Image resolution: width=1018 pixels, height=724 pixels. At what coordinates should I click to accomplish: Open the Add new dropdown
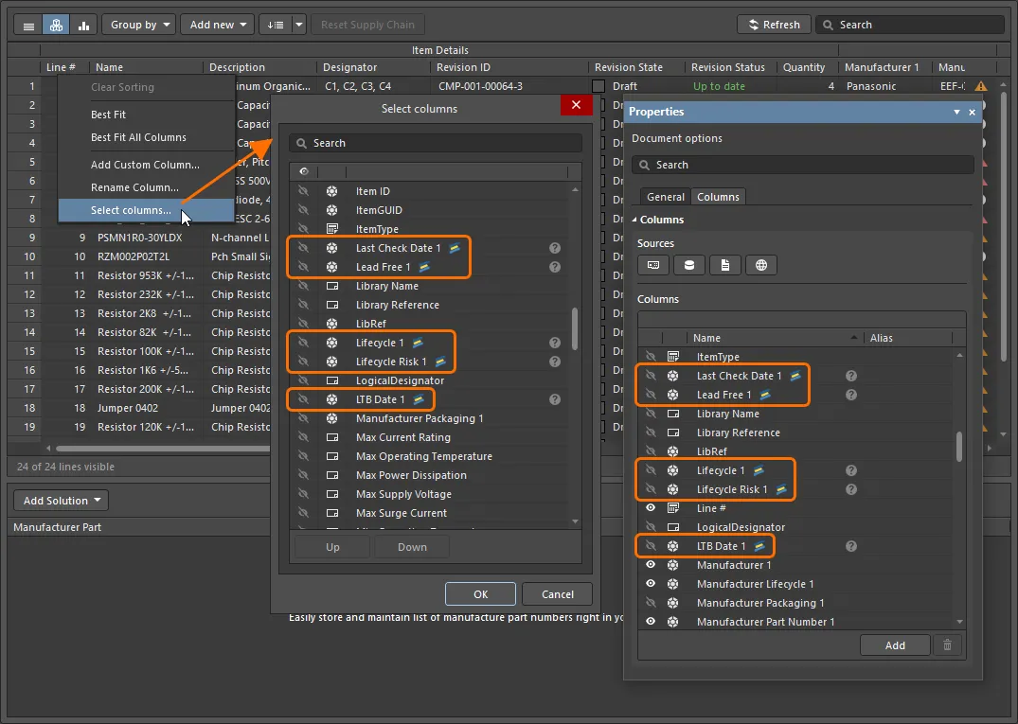point(218,26)
